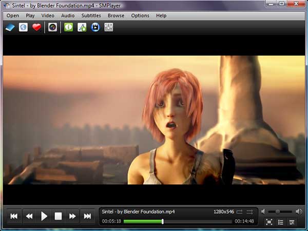Toggle repeat mode next to 1280x546
The height and width of the screenshot is (231, 308).
[x=239, y=211]
